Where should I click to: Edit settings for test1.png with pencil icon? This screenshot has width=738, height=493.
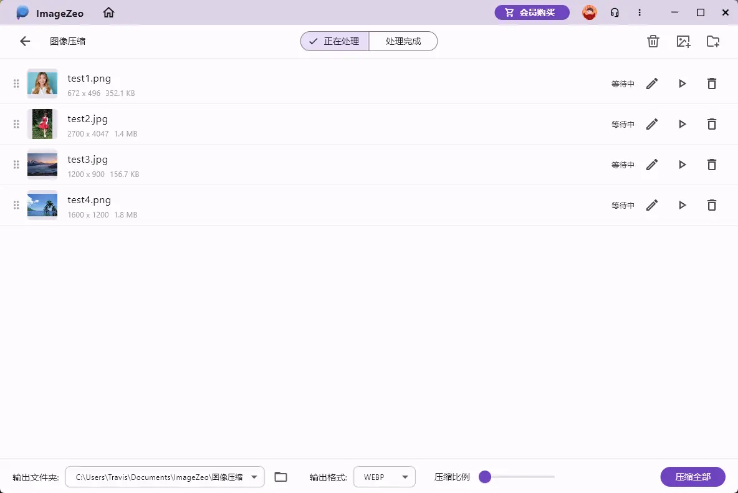click(652, 83)
